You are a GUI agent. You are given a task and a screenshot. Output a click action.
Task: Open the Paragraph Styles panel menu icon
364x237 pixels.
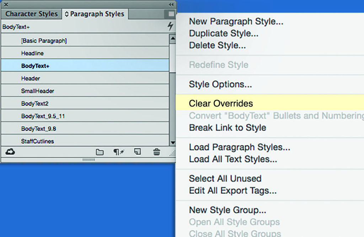[171, 14]
